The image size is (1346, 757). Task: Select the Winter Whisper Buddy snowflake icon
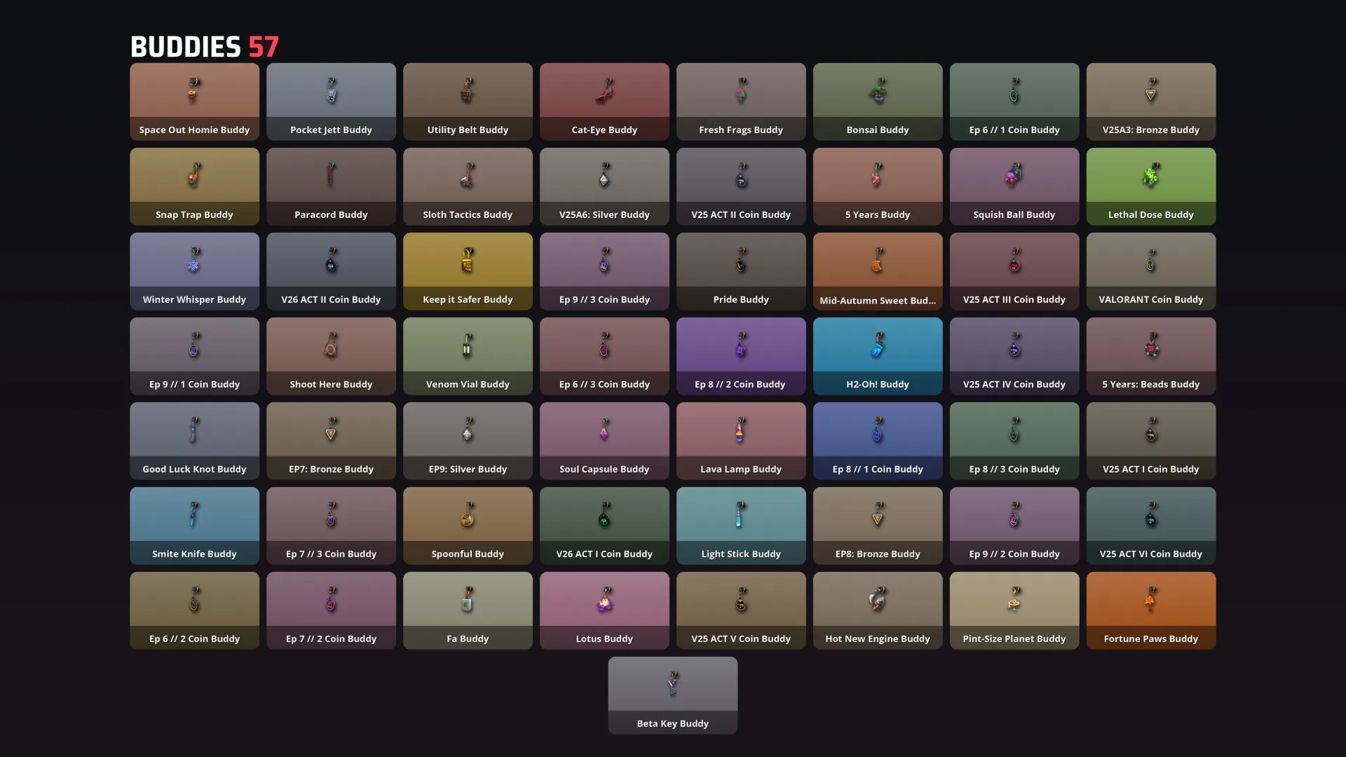194,260
